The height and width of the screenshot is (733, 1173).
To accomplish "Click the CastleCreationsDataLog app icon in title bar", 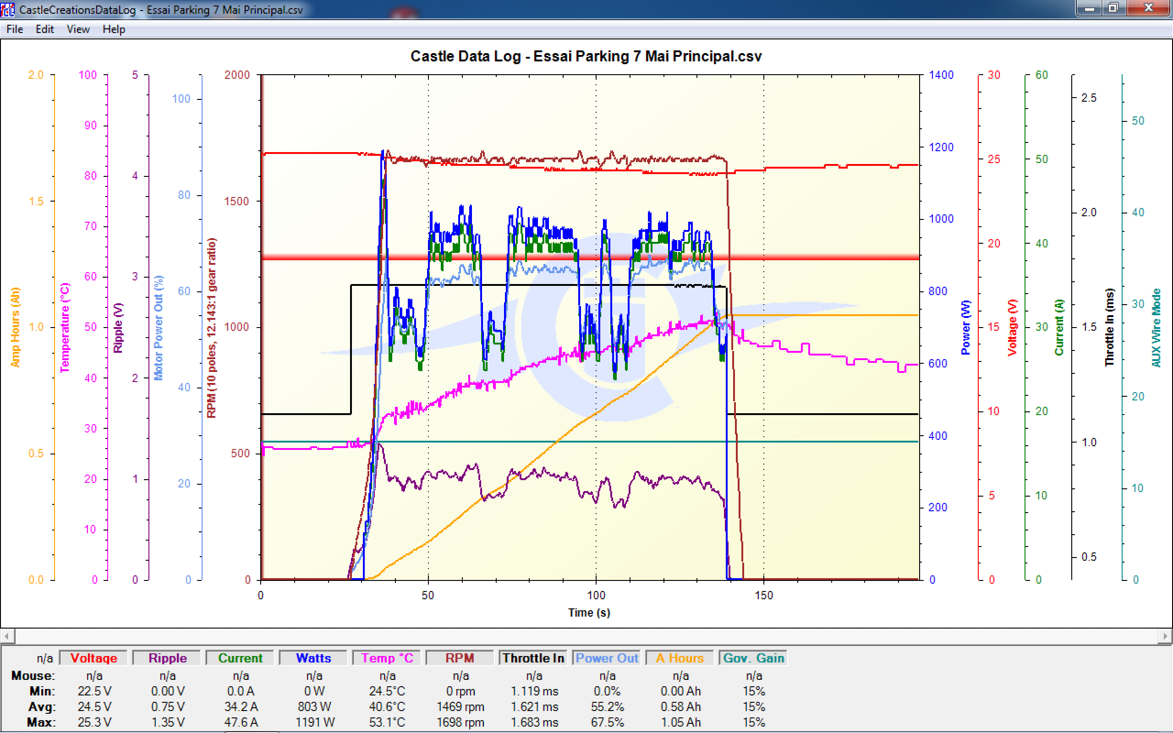I will click(8, 9).
